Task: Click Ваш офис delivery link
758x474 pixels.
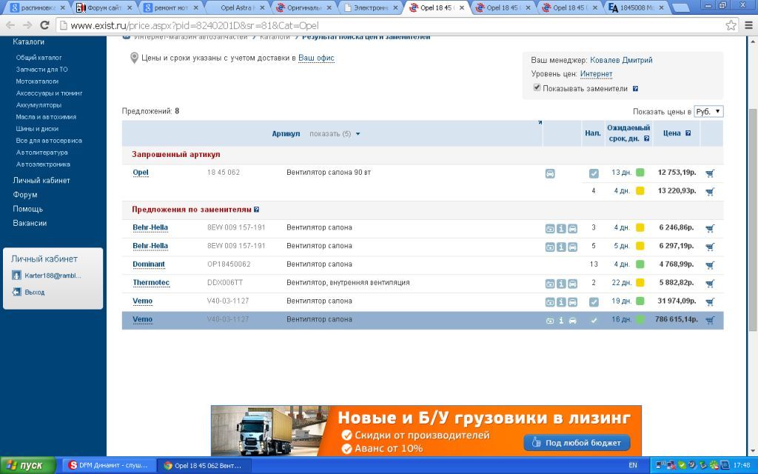Action: point(316,58)
